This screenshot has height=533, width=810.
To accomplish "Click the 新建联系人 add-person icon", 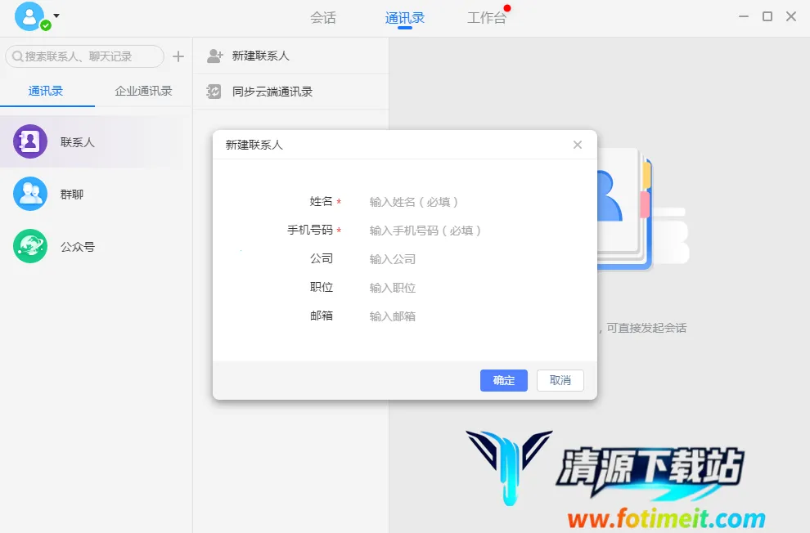I will point(214,56).
